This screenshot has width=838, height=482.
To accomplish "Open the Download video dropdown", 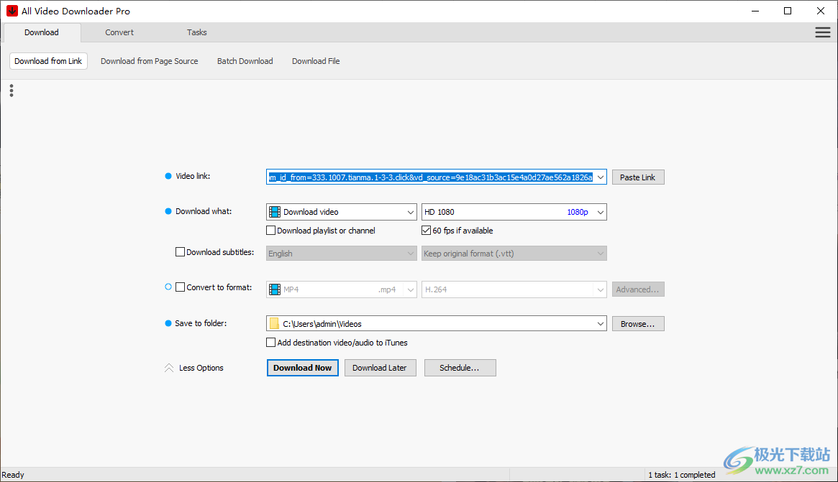I will coord(410,211).
